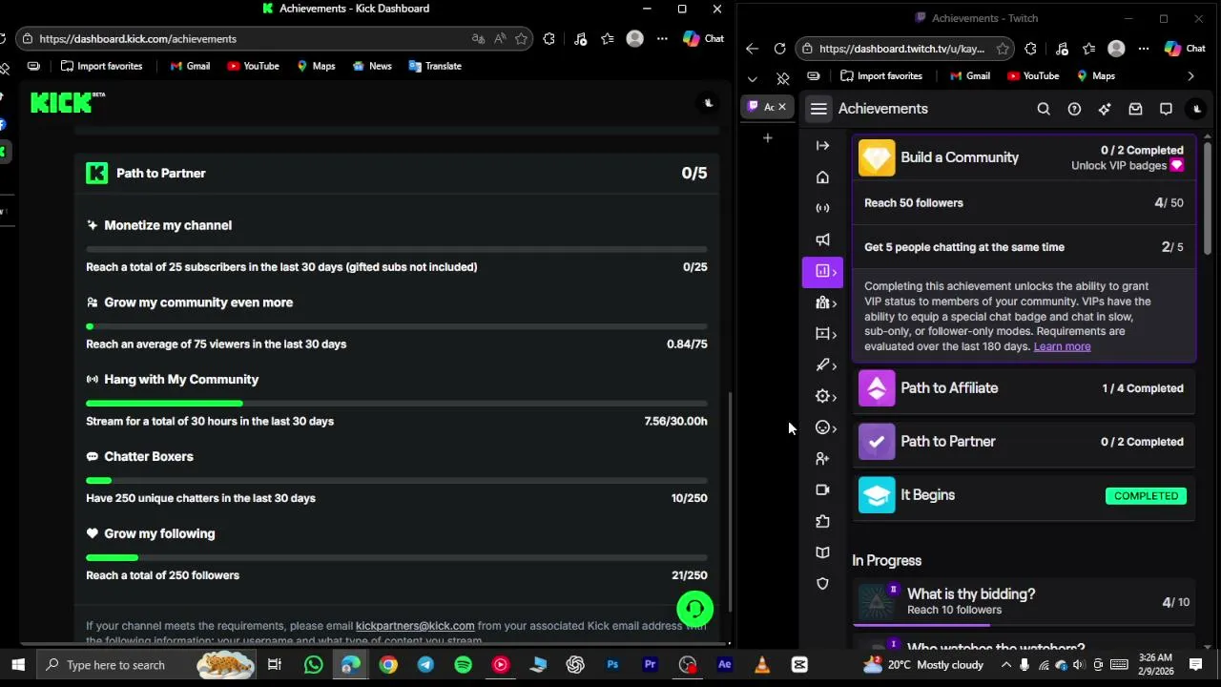Refresh the Twitch browser page
The width and height of the screenshot is (1221, 687).
(779, 49)
